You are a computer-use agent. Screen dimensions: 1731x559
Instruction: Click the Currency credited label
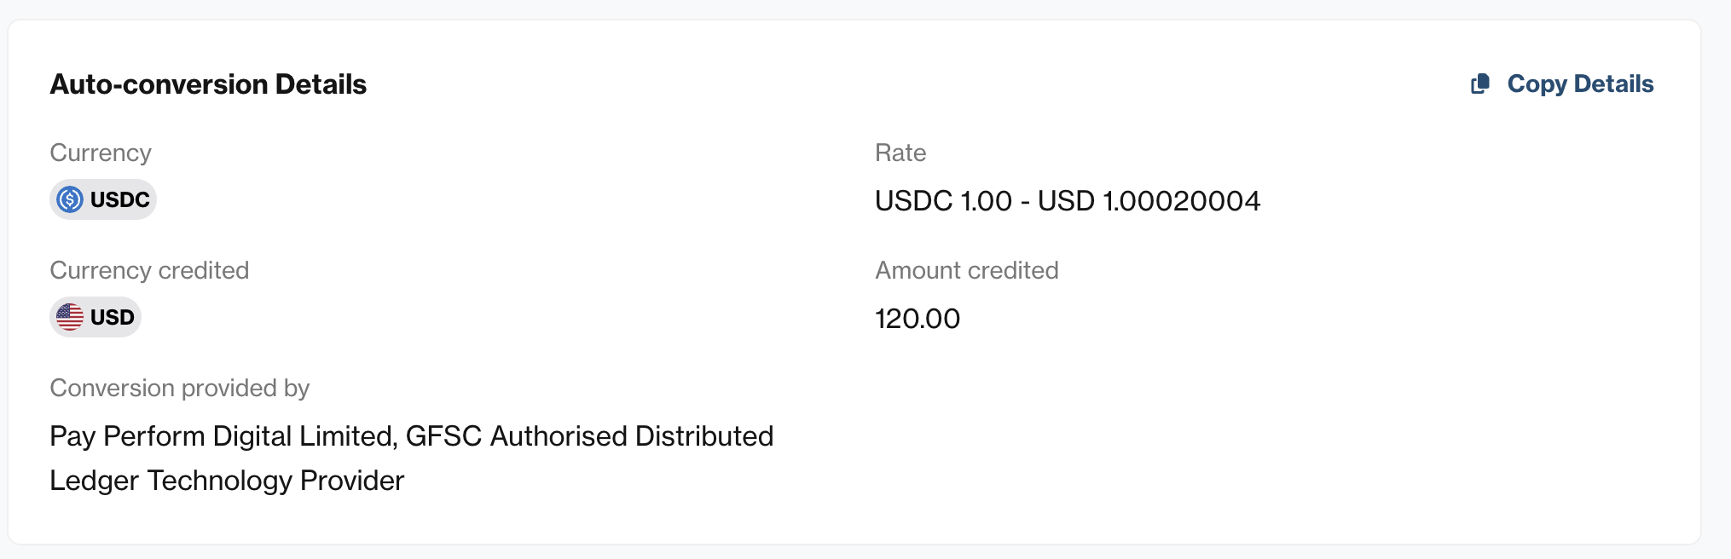(149, 270)
